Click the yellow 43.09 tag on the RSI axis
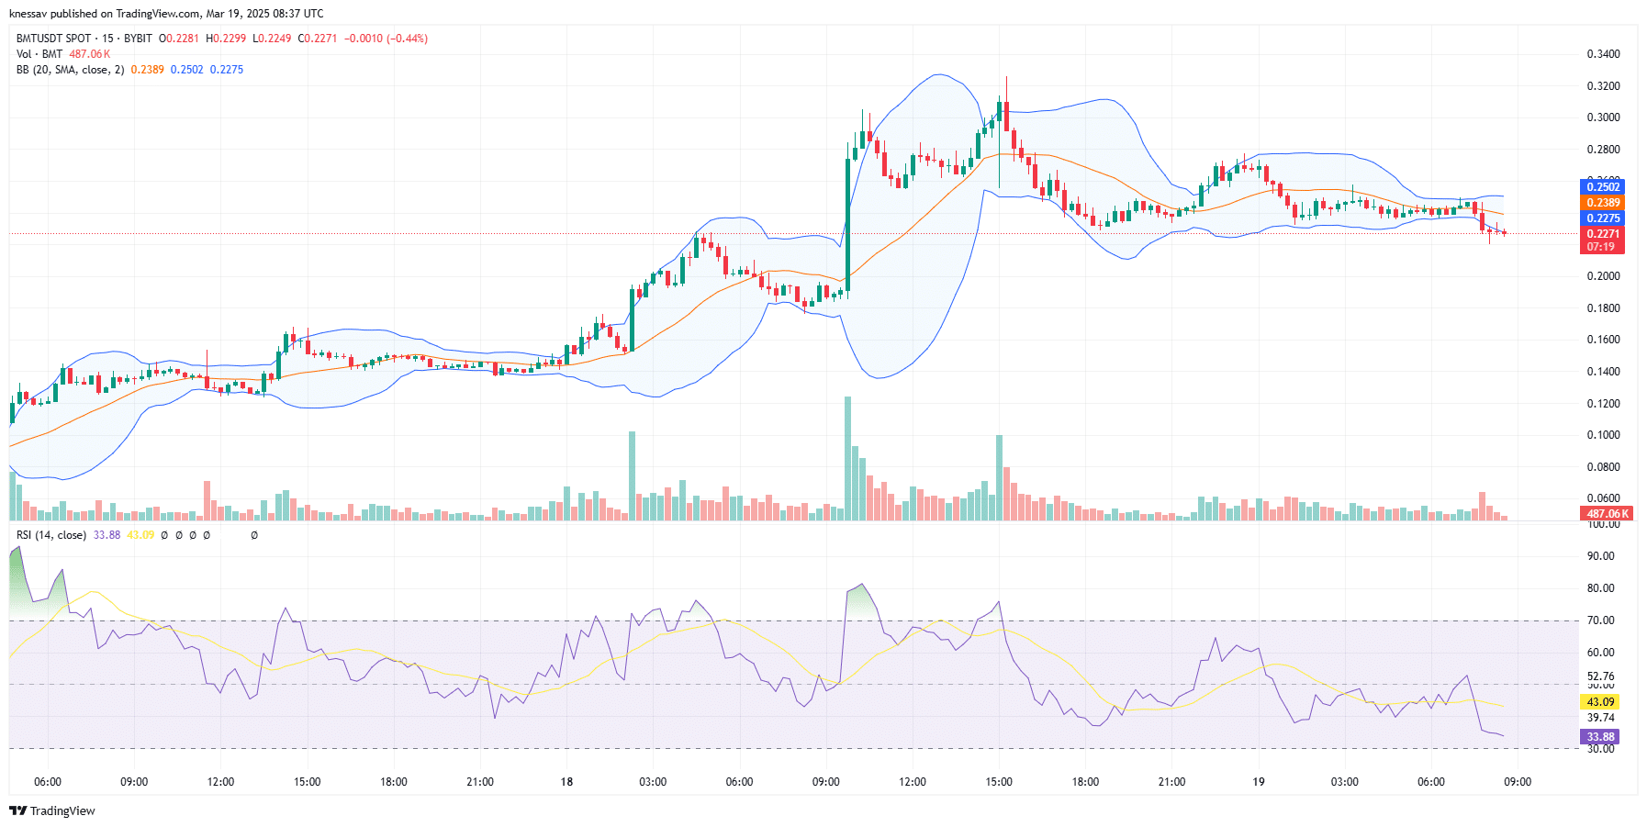This screenshot has height=827, width=1647. point(1600,702)
